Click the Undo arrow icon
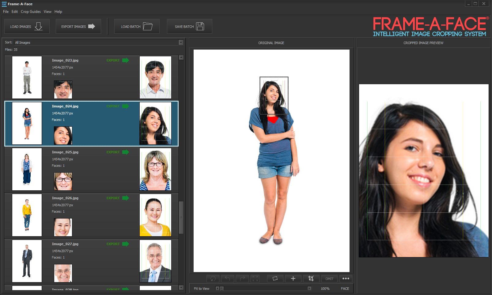The height and width of the screenshot is (295, 492). click(x=227, y=278)
